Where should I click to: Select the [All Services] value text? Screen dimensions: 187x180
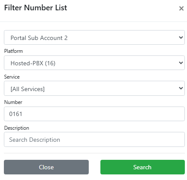tap(28, 89)
